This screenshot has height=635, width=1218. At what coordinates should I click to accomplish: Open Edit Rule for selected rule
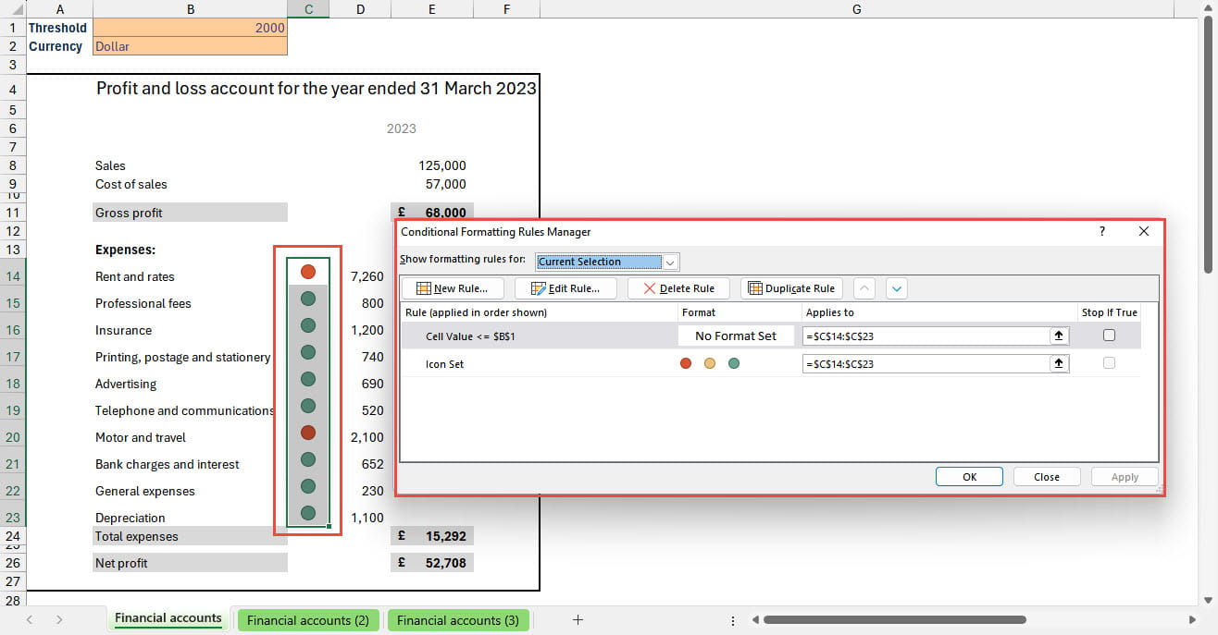click(565, 288)
